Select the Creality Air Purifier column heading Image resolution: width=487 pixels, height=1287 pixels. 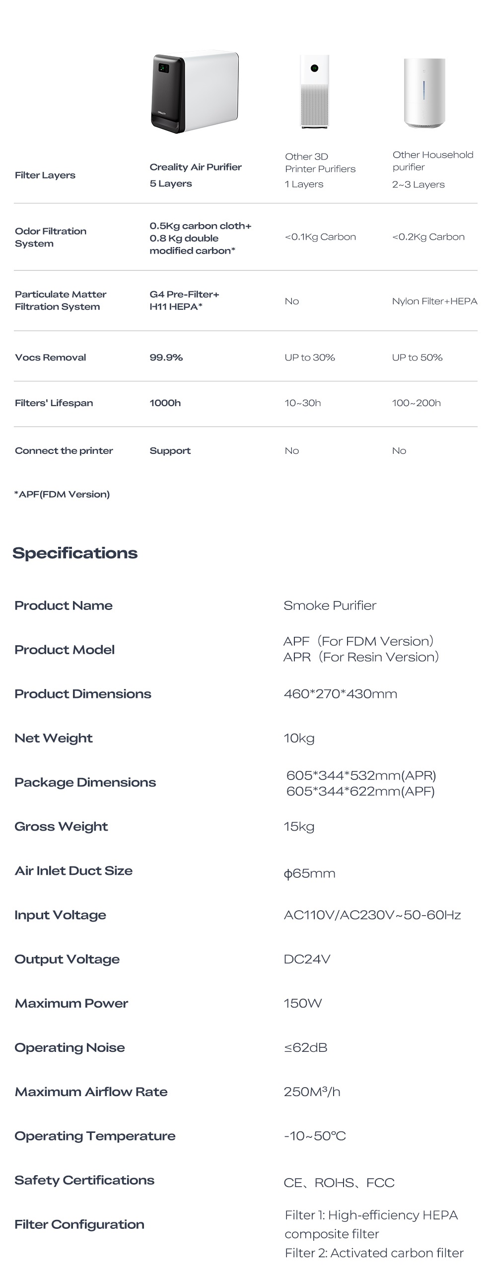click(x=195, y=167)
